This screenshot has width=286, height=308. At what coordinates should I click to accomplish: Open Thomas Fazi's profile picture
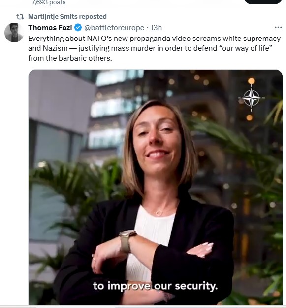14,33
